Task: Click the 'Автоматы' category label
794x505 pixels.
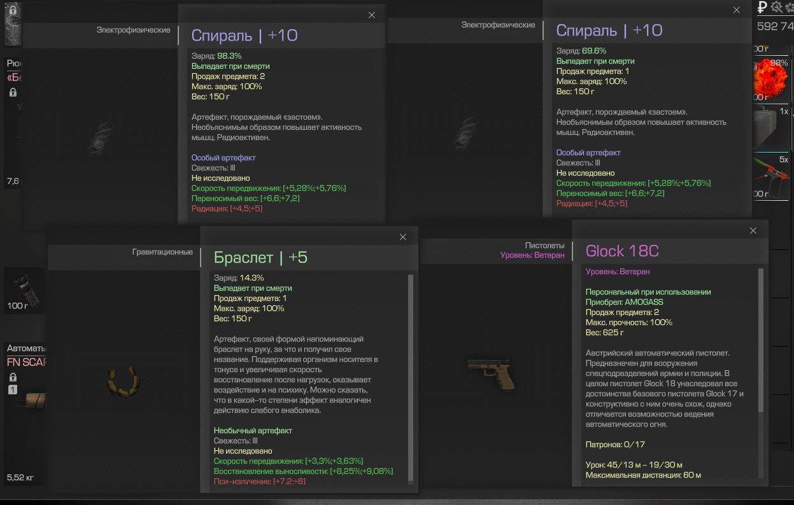Action: 27,349
